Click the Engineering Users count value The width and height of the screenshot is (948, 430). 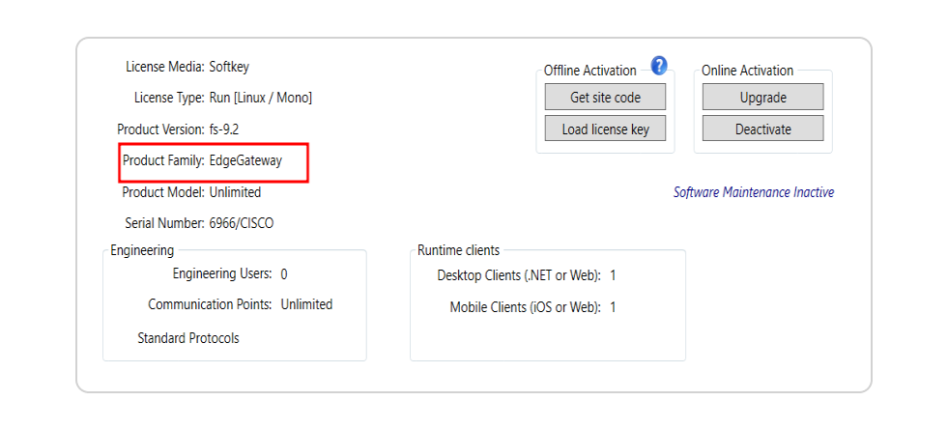284,274
